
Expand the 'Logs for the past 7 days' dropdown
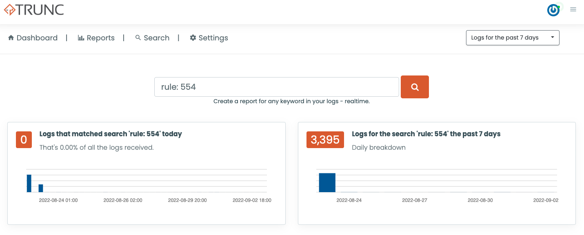pos(512,38)
